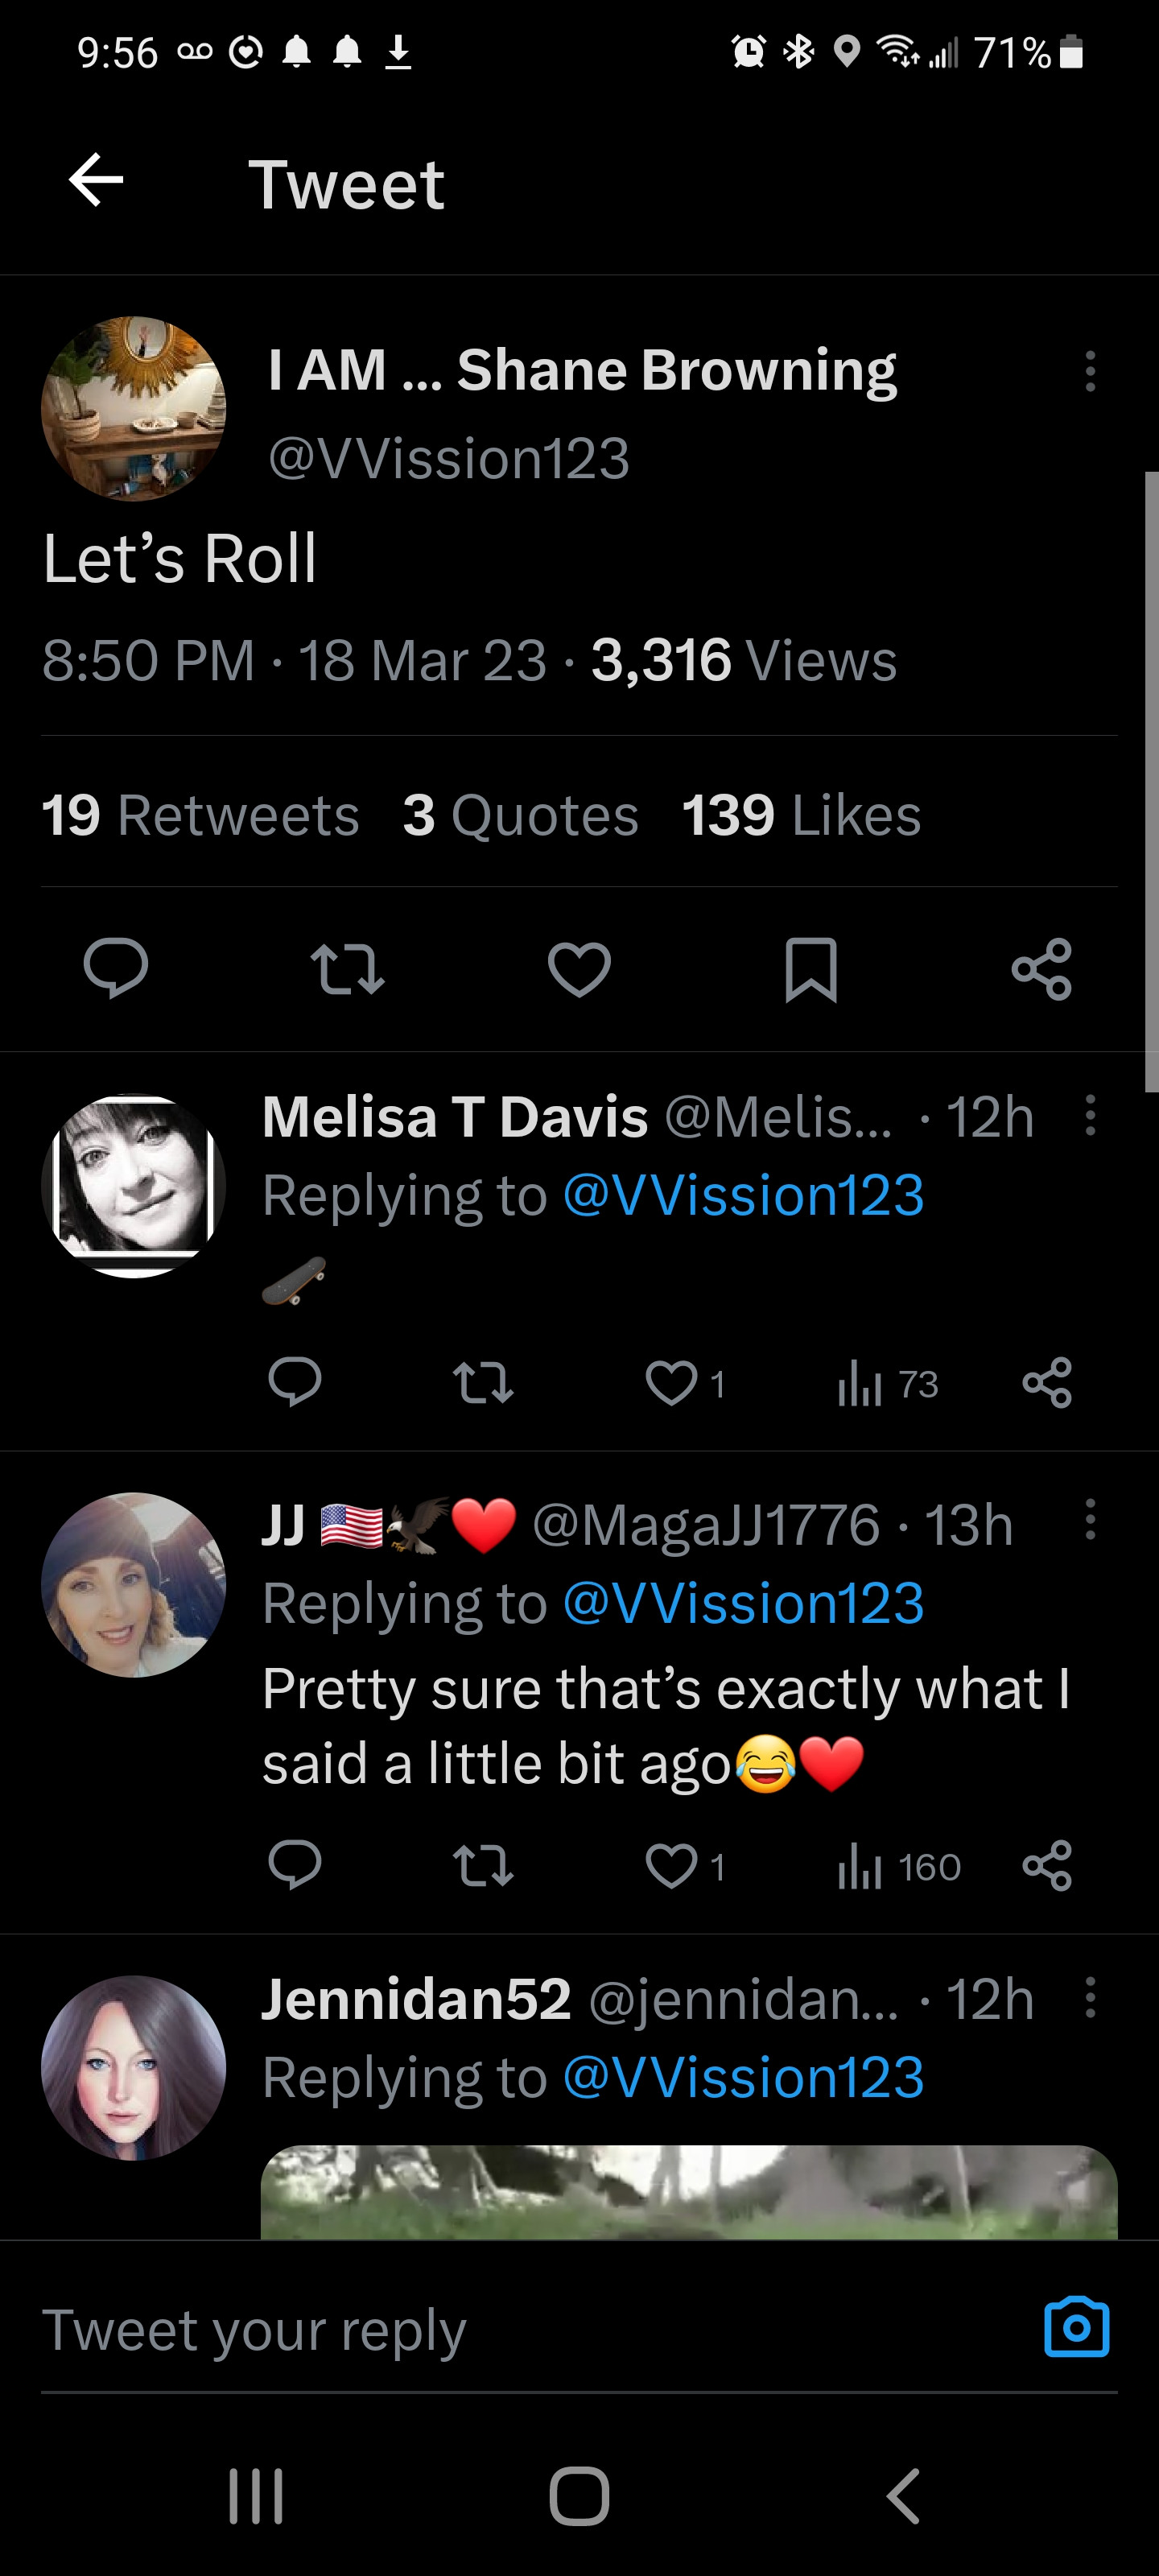Open more options for Shane Browning's tweet
This screenshot has height=2576, width=1159.
1090,371
